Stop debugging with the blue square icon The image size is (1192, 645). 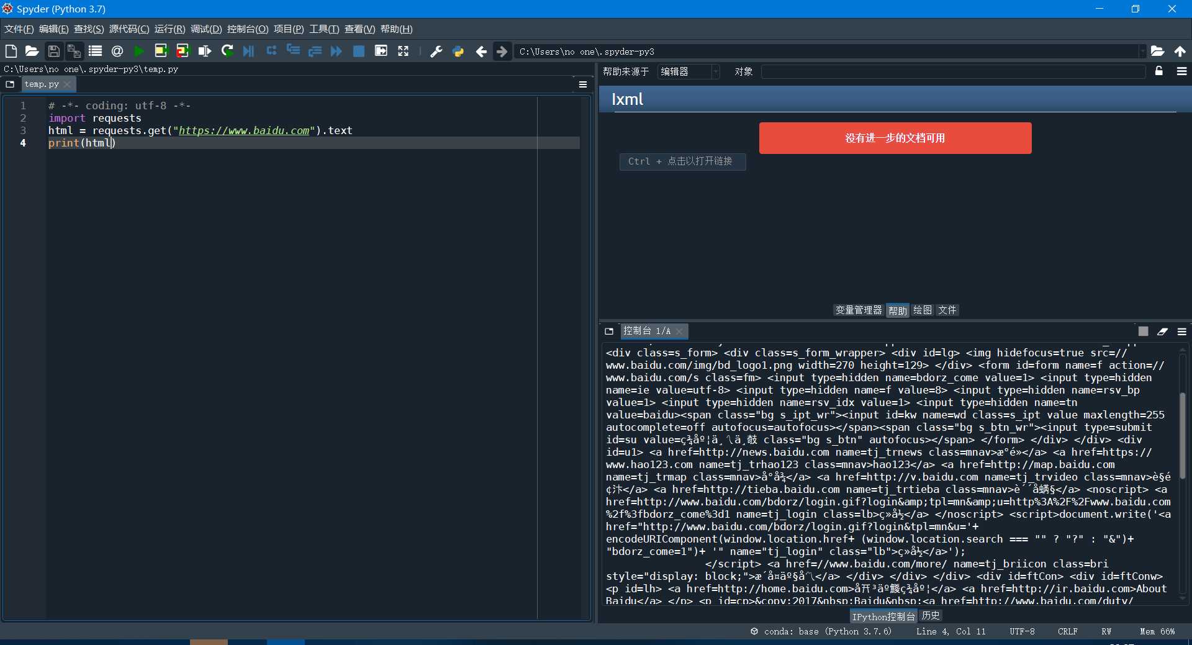[x=359, y=51]
